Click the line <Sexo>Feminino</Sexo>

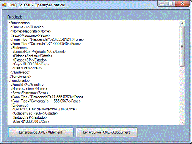coord(29,93)
